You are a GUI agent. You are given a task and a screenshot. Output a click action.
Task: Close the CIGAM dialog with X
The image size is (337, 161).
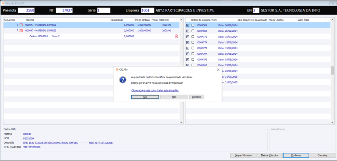[x=218, y=70]
